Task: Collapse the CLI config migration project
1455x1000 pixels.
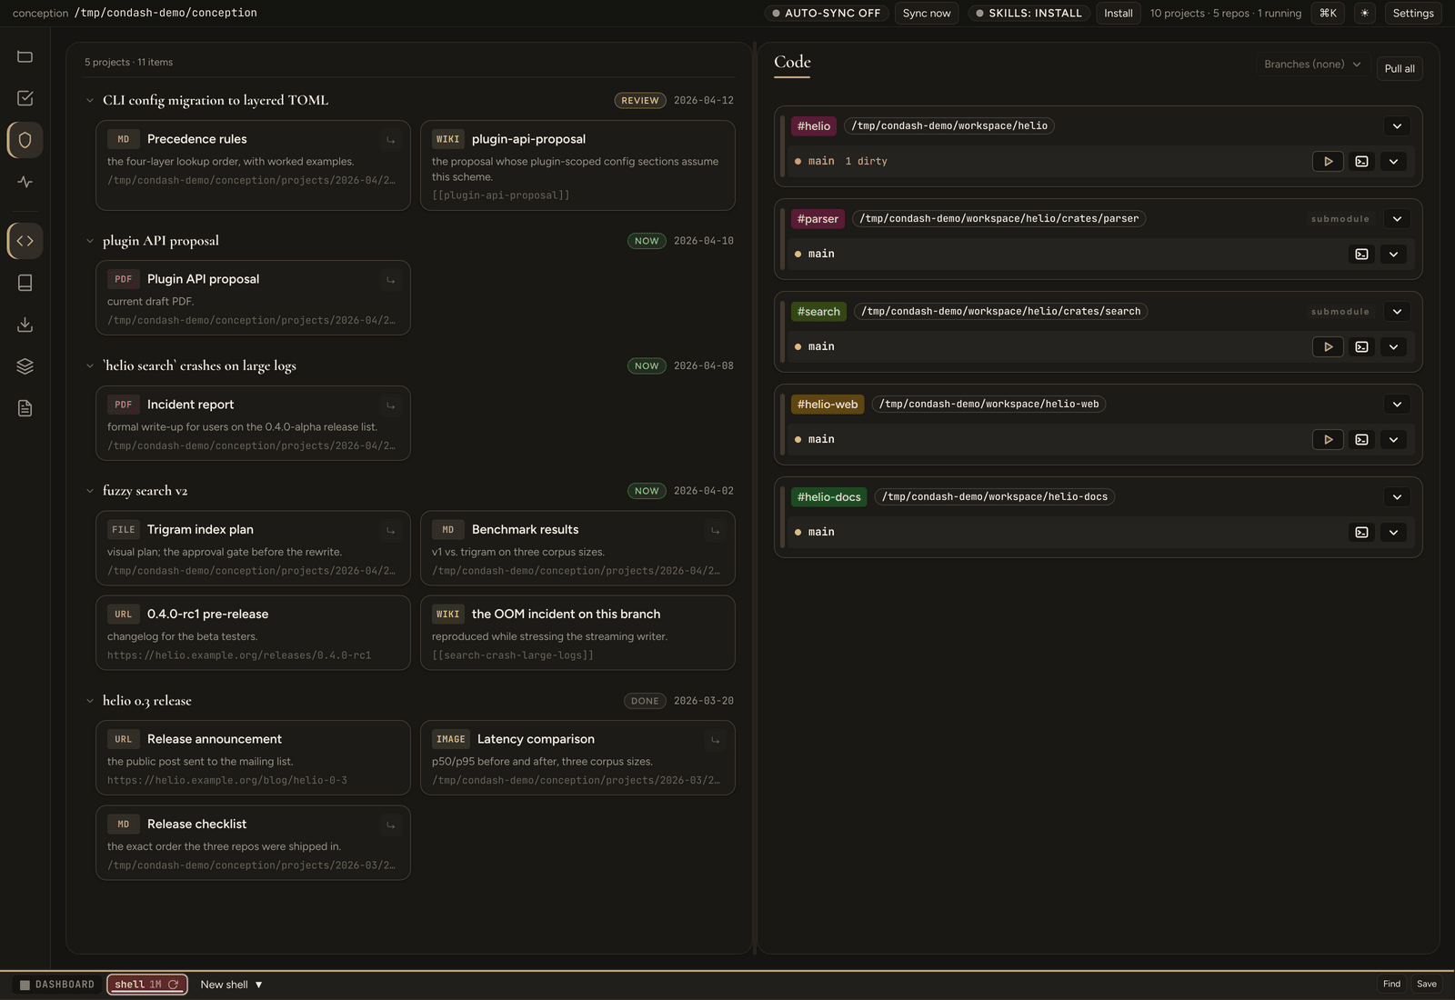Action: coord(89,100)
